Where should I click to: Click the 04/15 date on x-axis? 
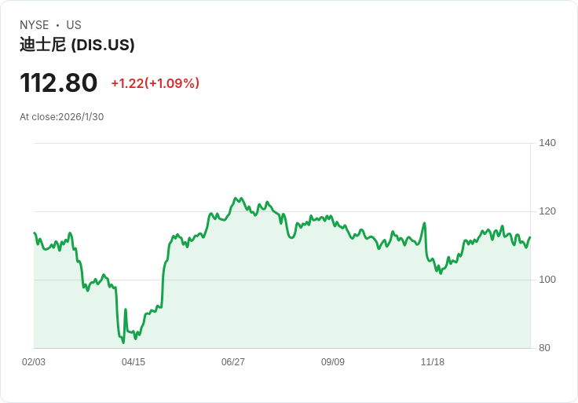pyautogui.click(x=134, y=362)
